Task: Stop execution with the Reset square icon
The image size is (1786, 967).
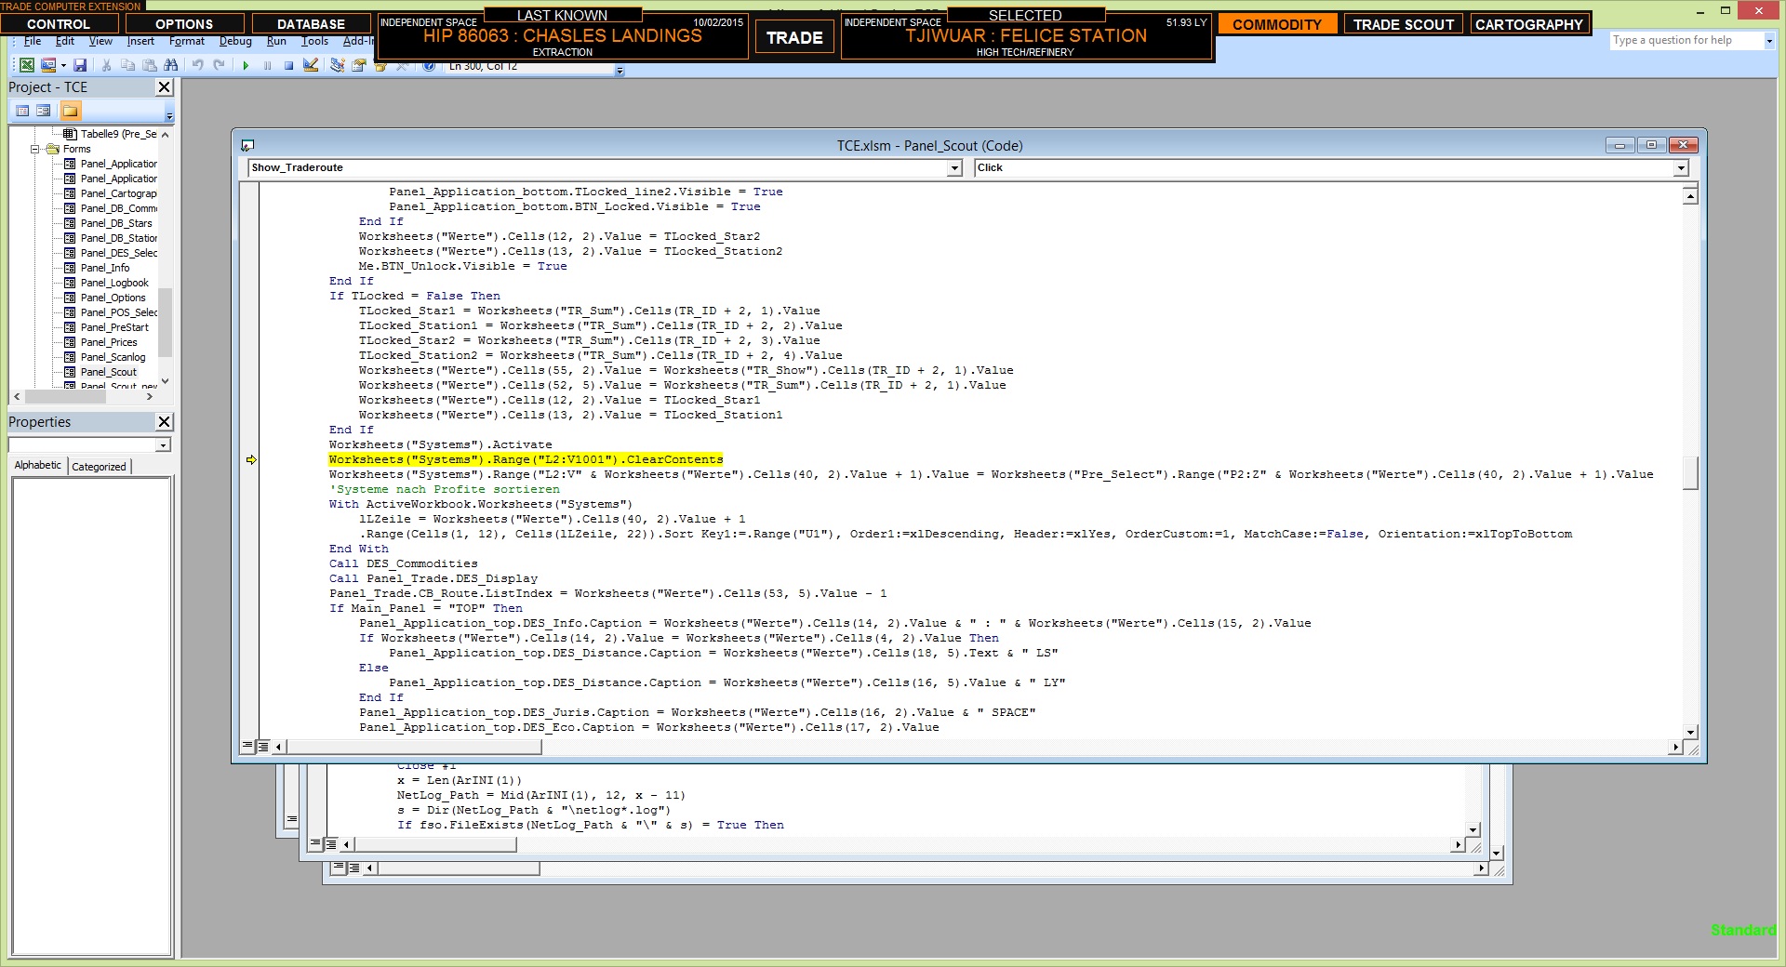Action: [x=289, y=66]
